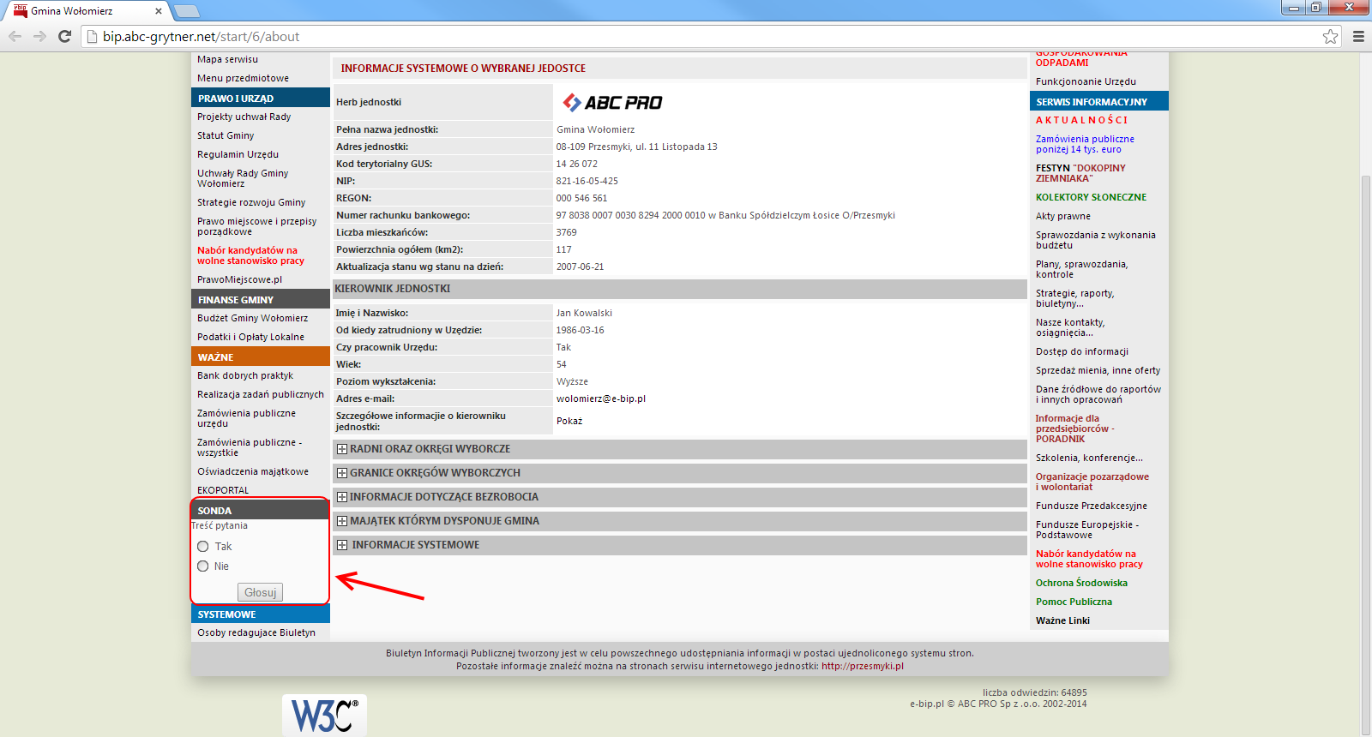Open Menu przedmiotowe link
1372x737 pixels.
(243, 78)
